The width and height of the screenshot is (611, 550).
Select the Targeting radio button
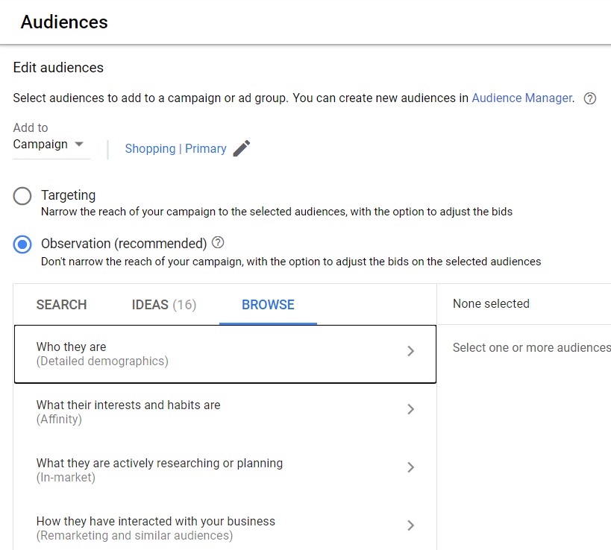pos(22,195)
